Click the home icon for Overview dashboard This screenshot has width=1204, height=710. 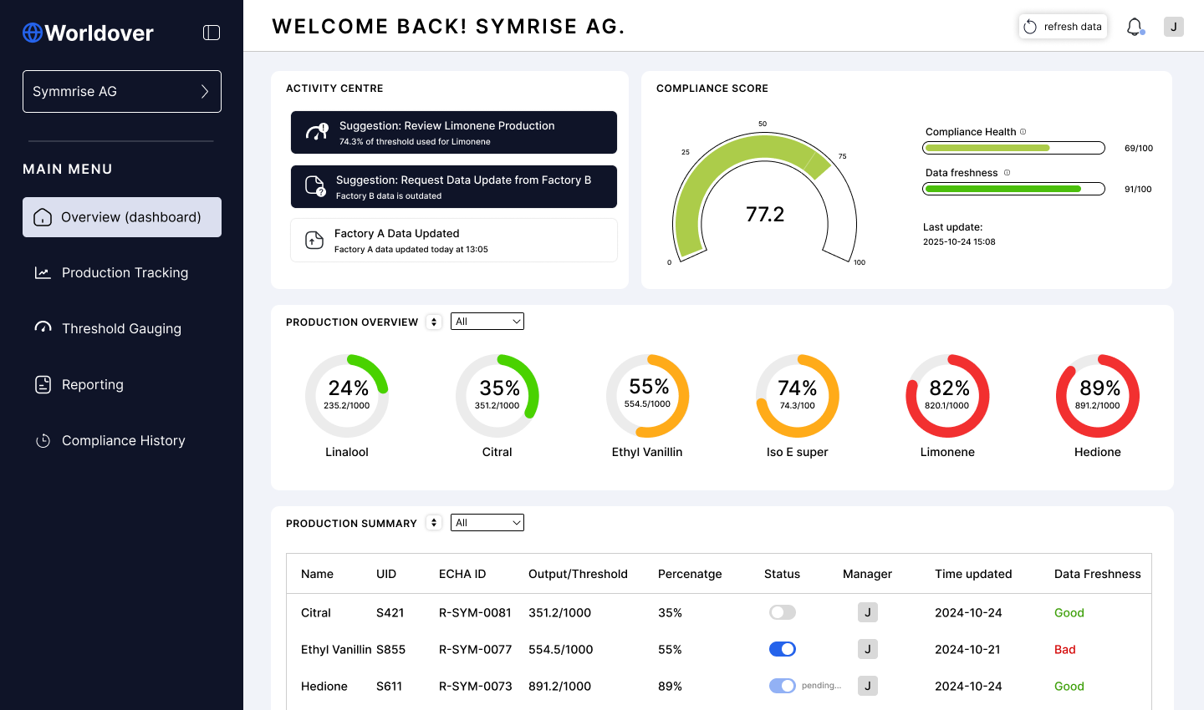(x=43, y=217)
